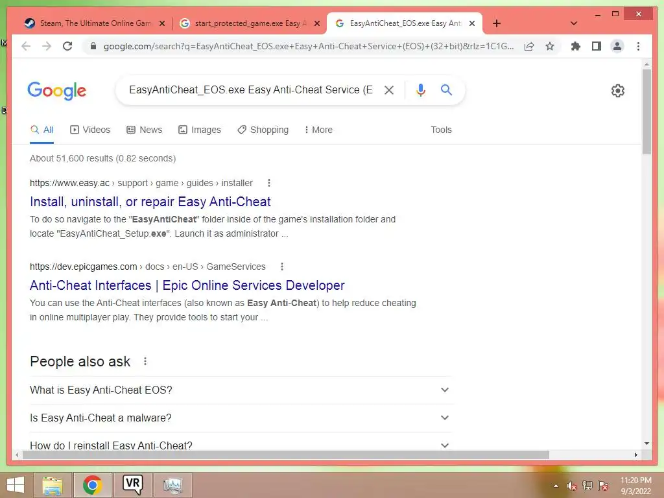Show hidden system tray icons
This screenshot has width=664, height=498.
coord(556,486)
